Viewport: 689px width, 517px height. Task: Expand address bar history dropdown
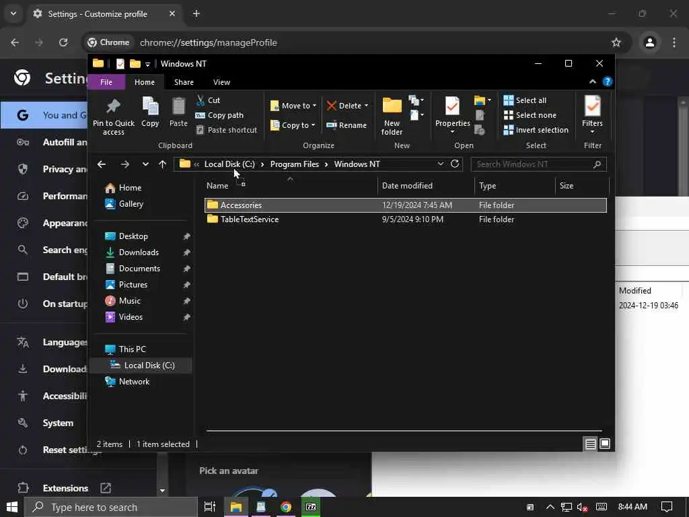[440, 164]
